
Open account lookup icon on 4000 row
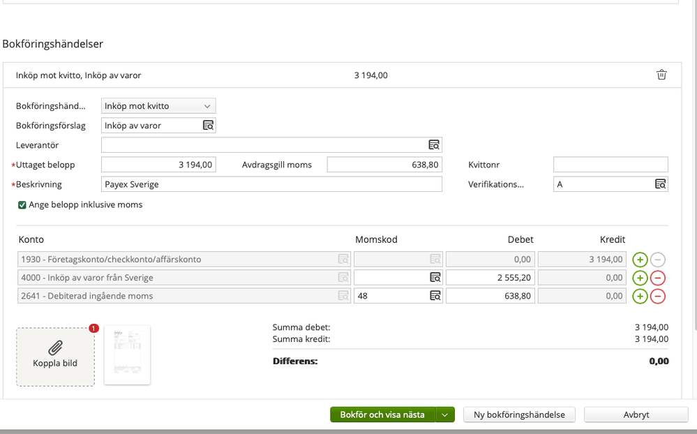pos(343,278)
